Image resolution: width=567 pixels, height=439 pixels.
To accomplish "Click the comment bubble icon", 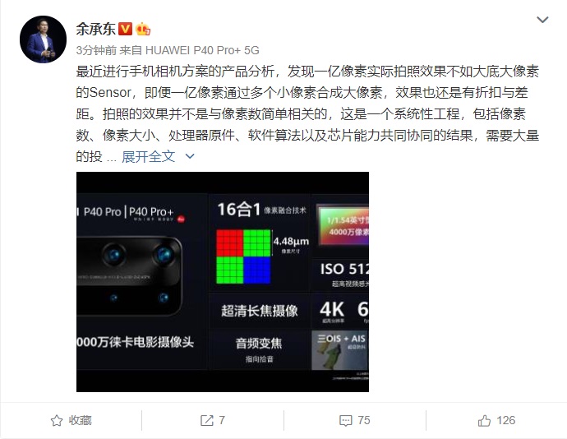I will (x=346, y=421).
